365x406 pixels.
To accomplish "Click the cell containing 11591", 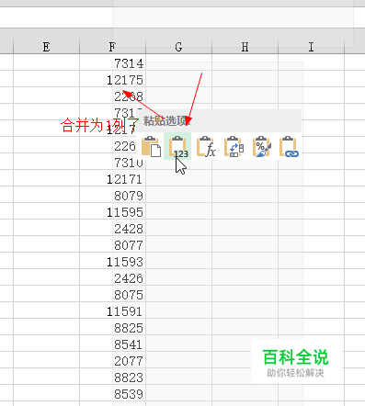I will 112,311.
